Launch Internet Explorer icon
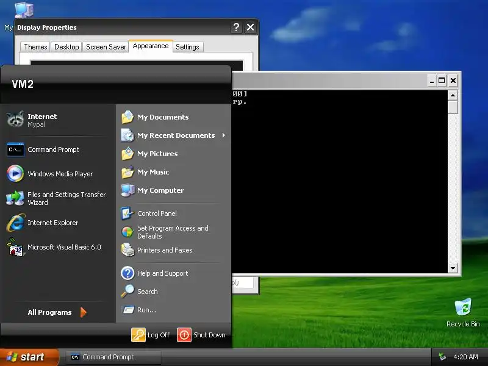This screenshot has width=488, height=366. (x=15, y=223)
